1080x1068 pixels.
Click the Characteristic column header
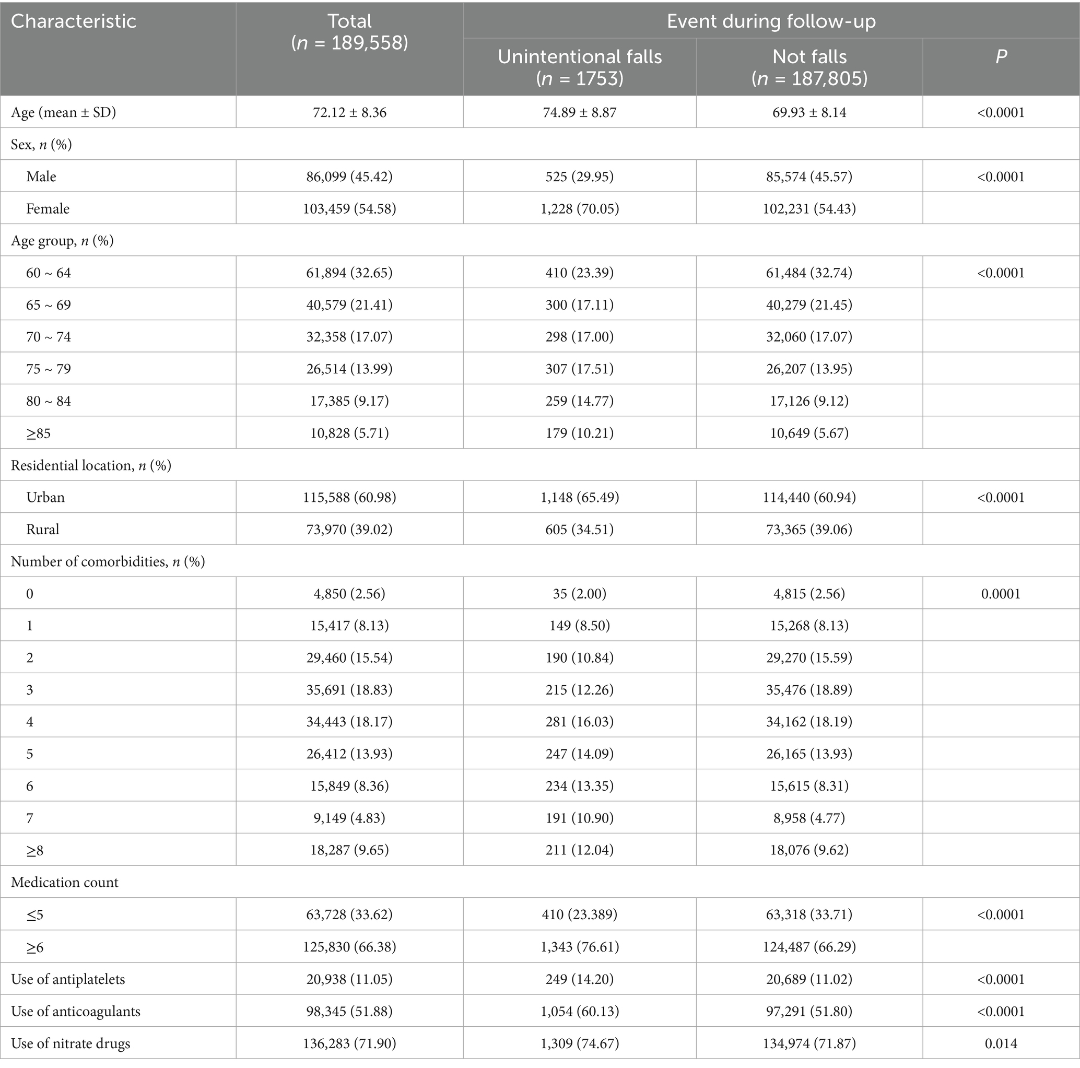(73, 21)
